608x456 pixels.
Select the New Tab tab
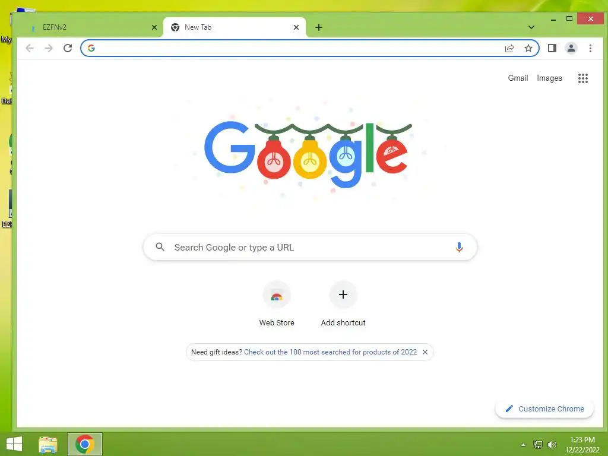click(234, 27)
